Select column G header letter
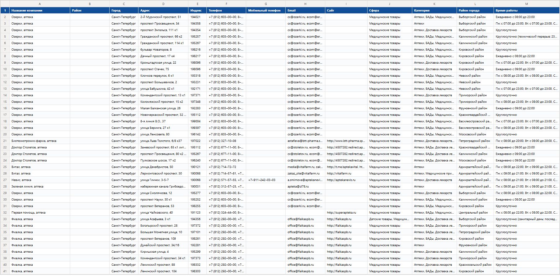560x280 pixels. point(266,4)
